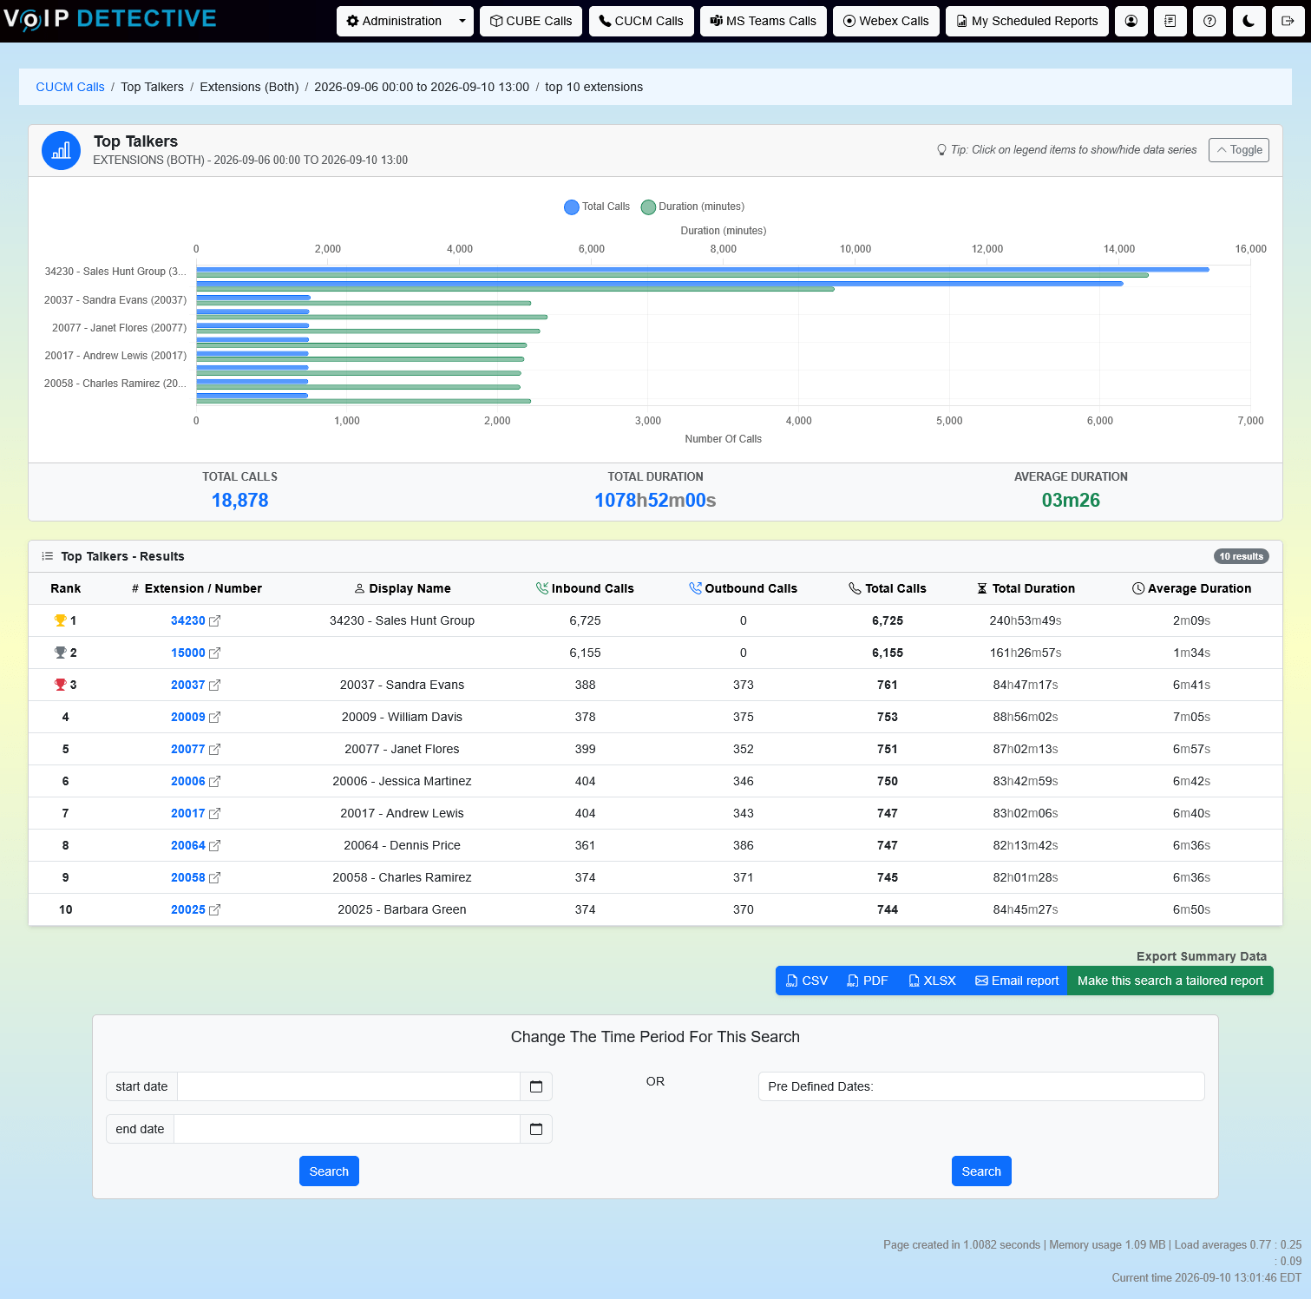Image resolution: width=1311 pixels, height=1299 pixels.
Task: Toggle dark mode moon icon
Action: [x=1249, y=21]
